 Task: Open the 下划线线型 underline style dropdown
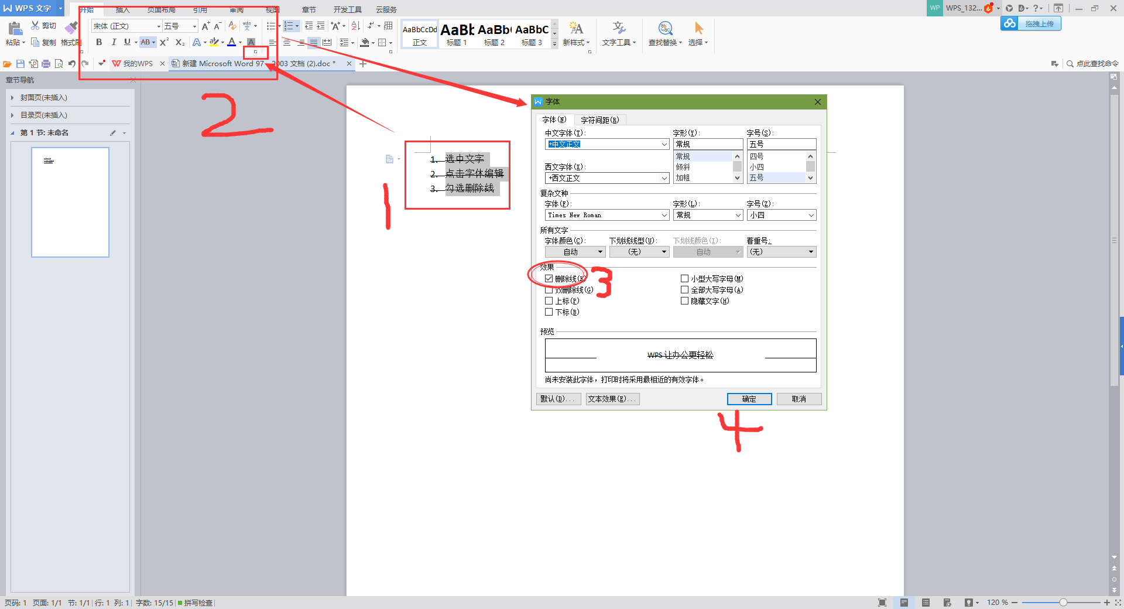[639, 252]
